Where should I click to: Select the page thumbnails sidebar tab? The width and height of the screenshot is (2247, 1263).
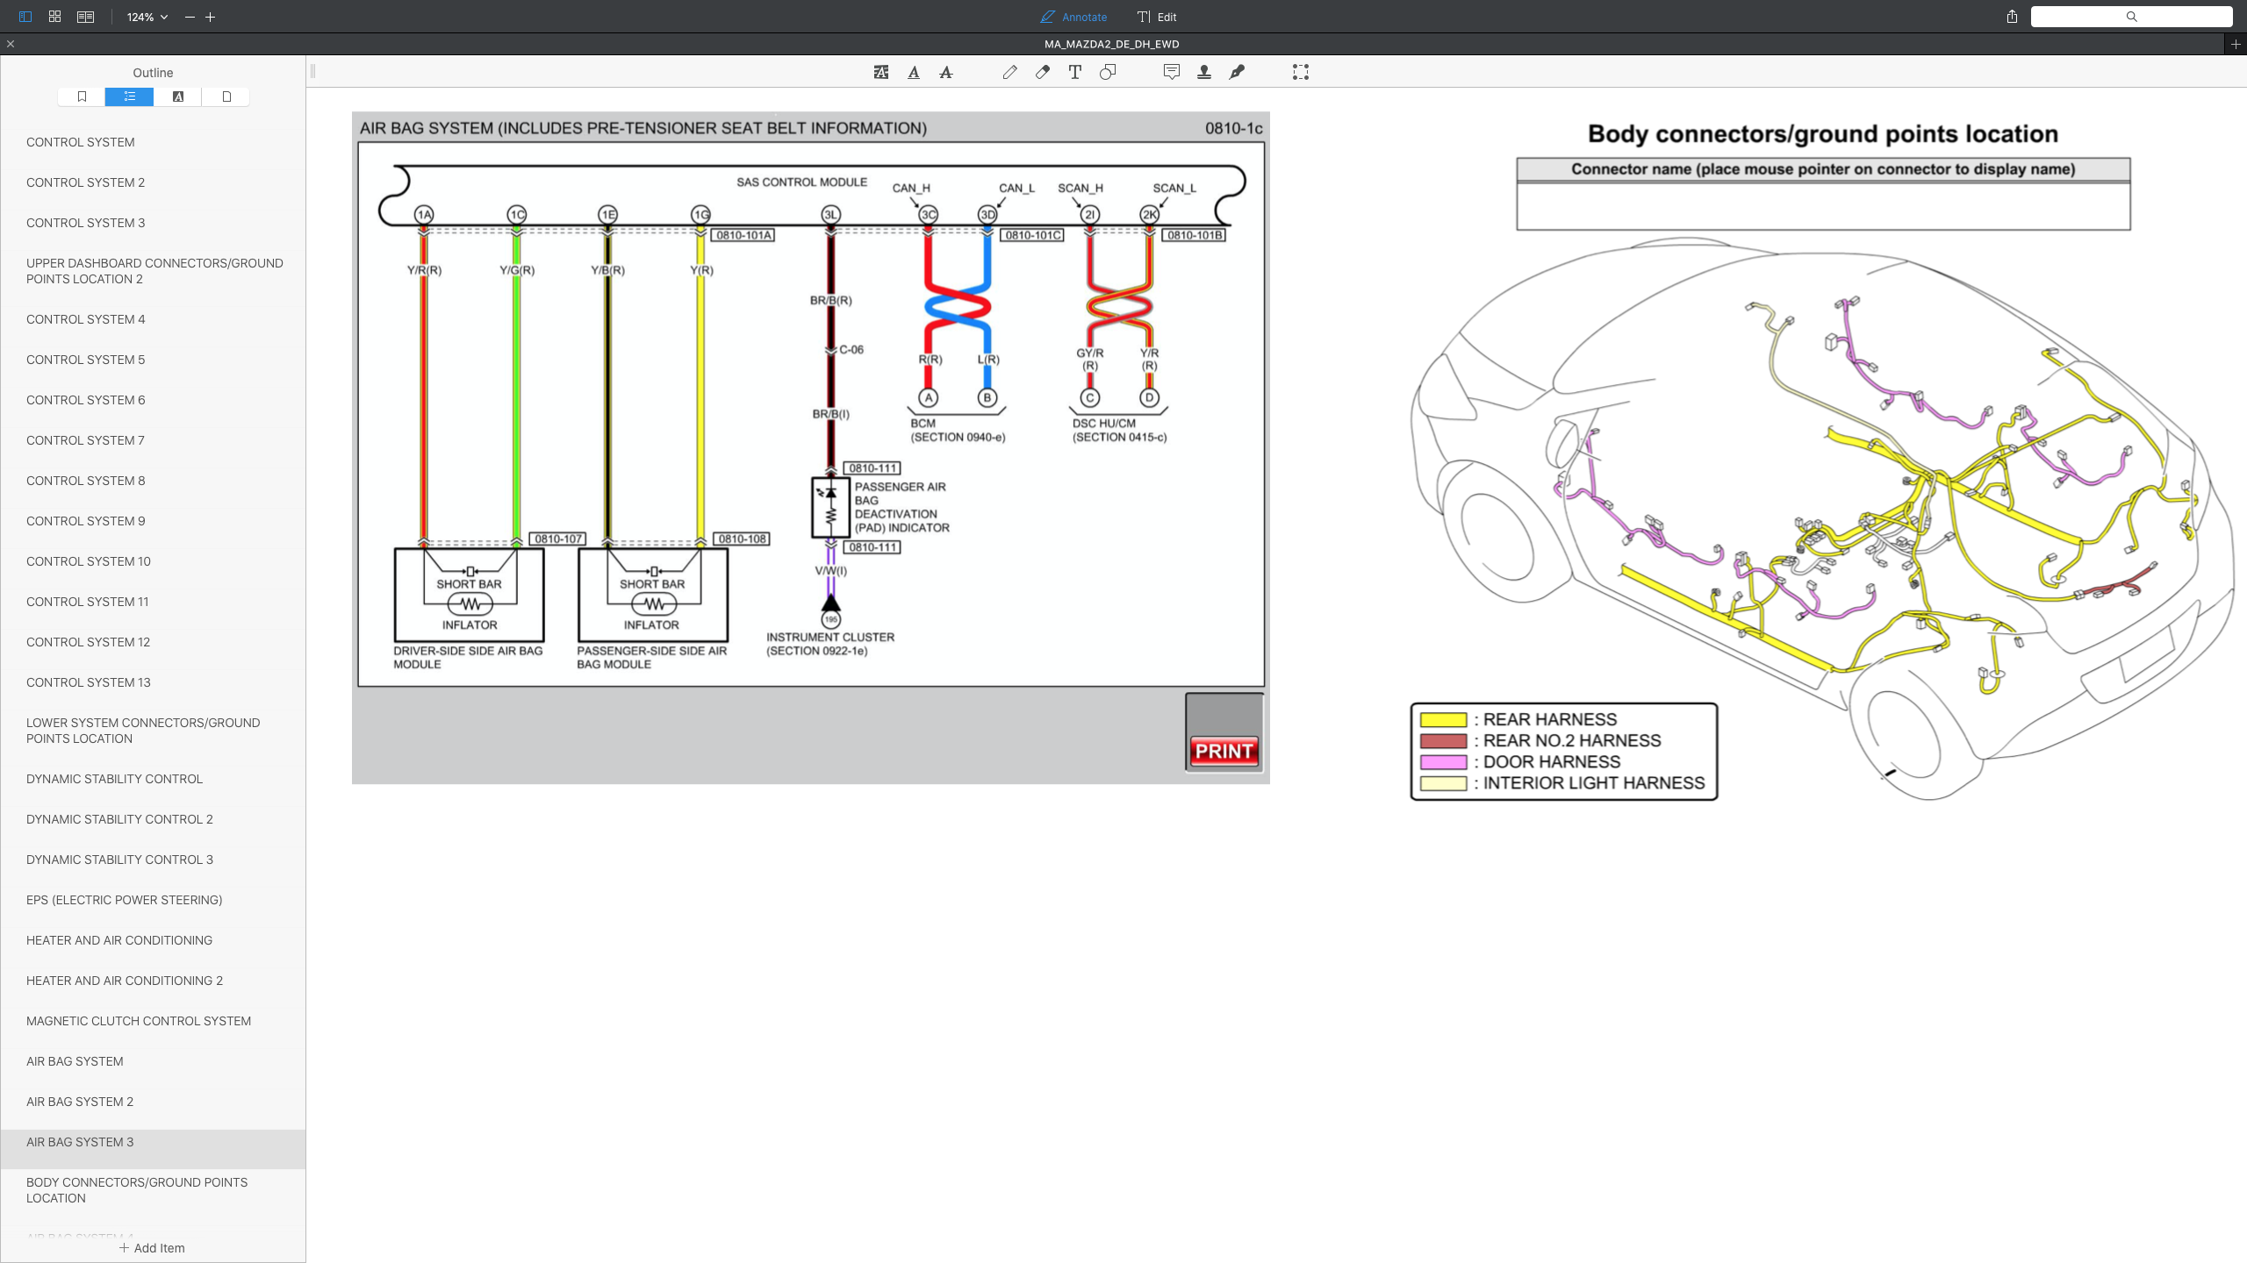tap(226, 96)
